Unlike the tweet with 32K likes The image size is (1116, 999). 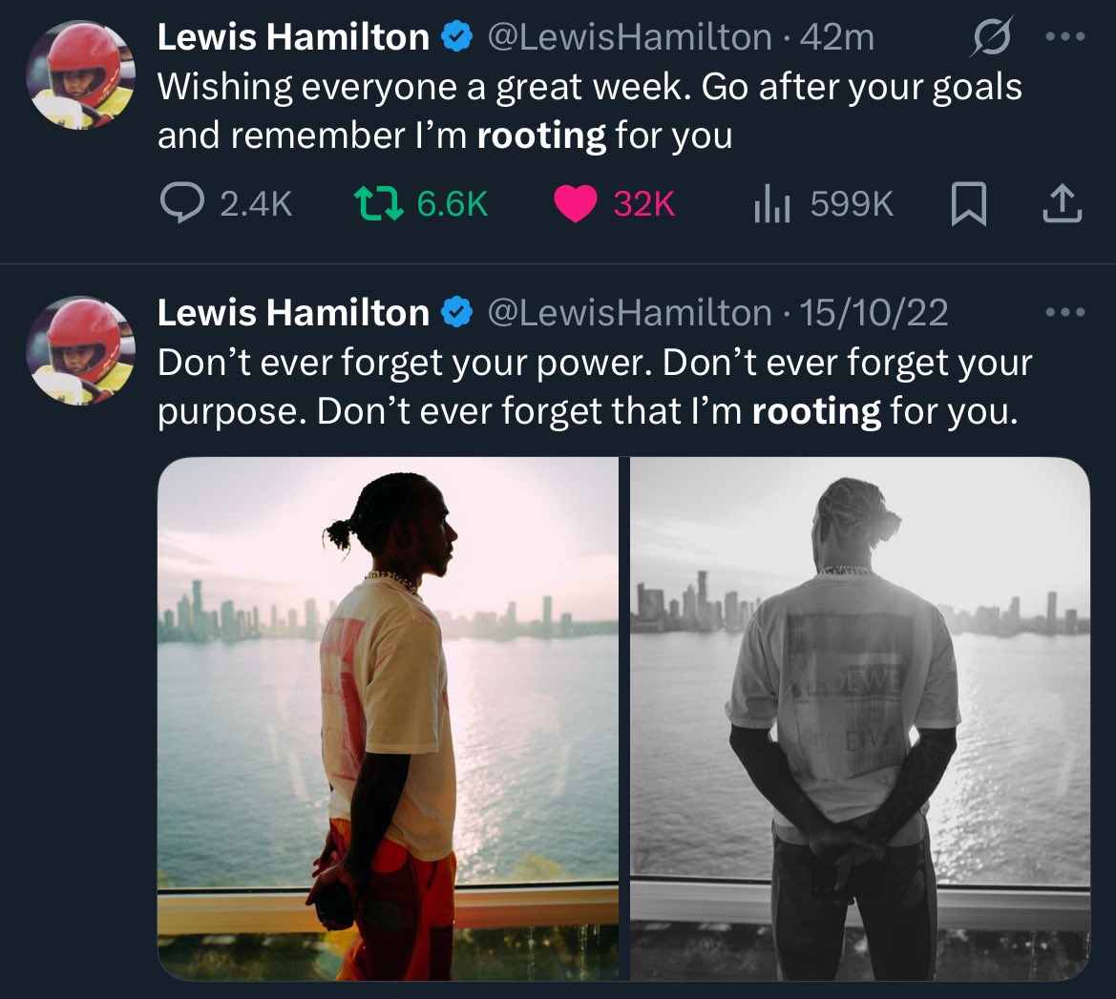pyautogui.click(x=614, y=203)
